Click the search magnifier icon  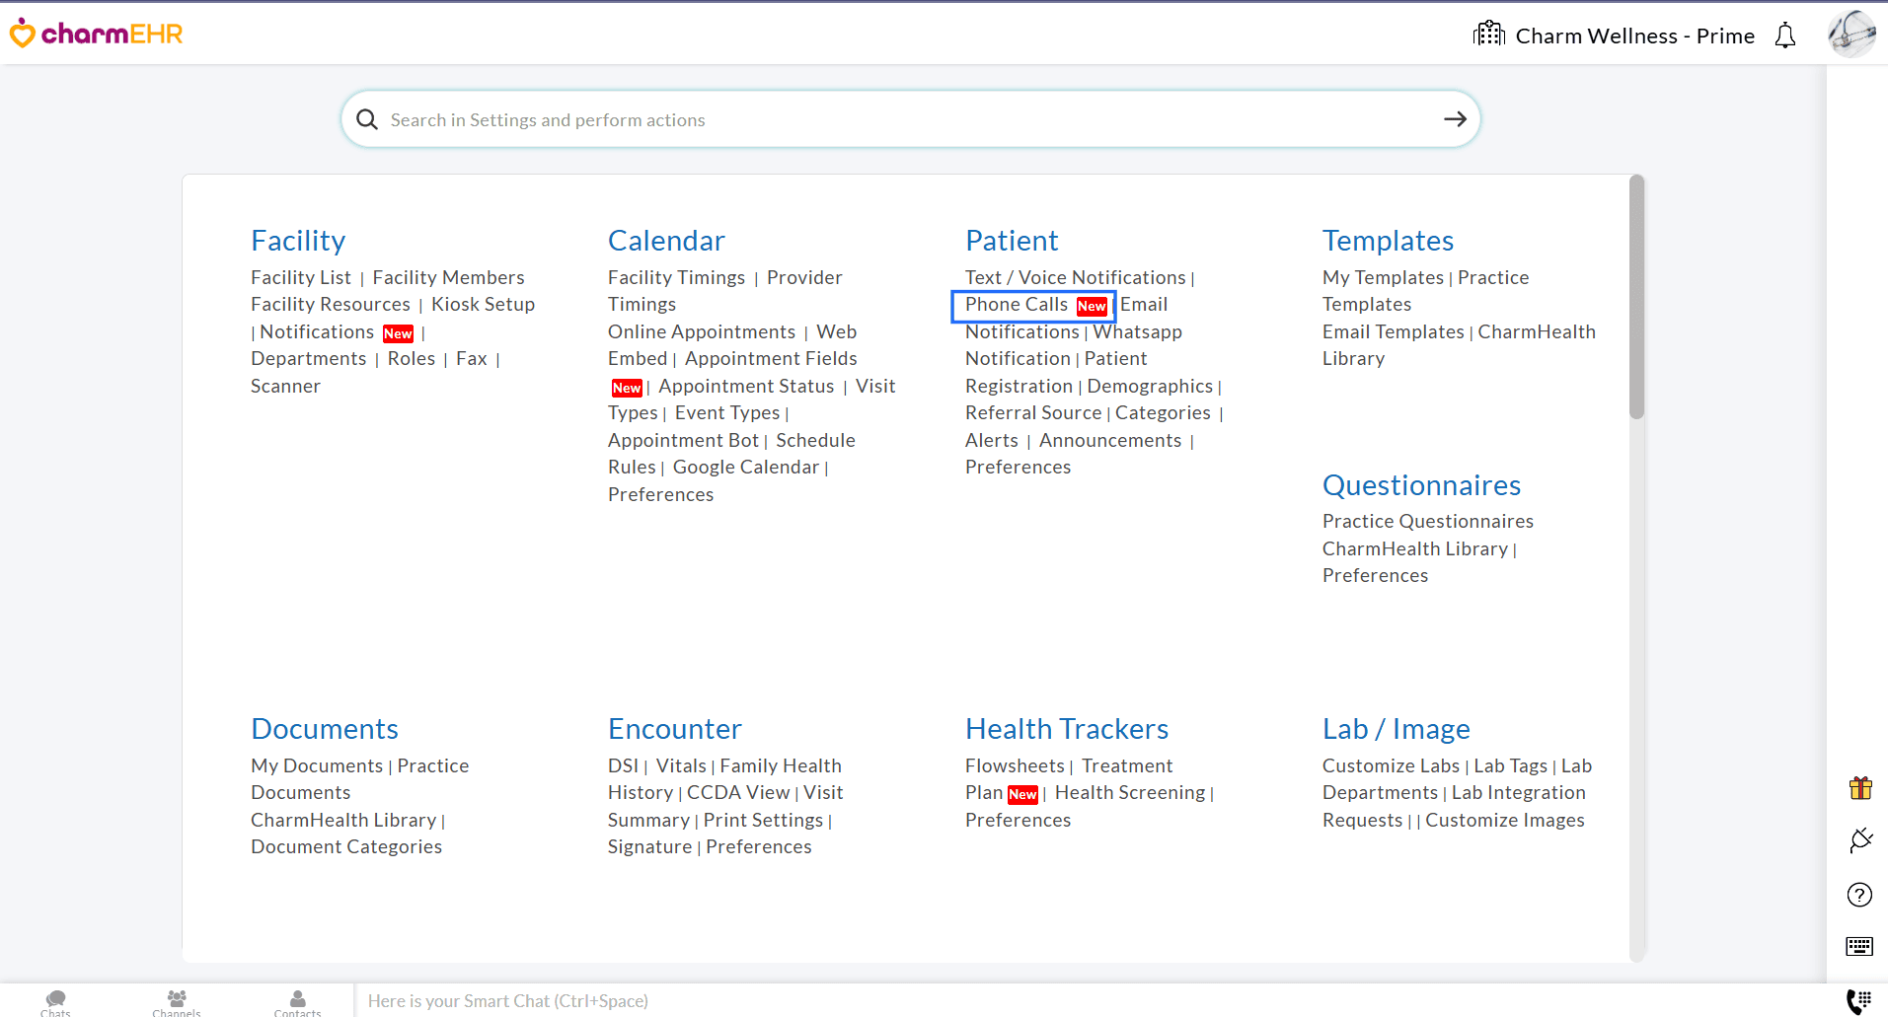367,119
